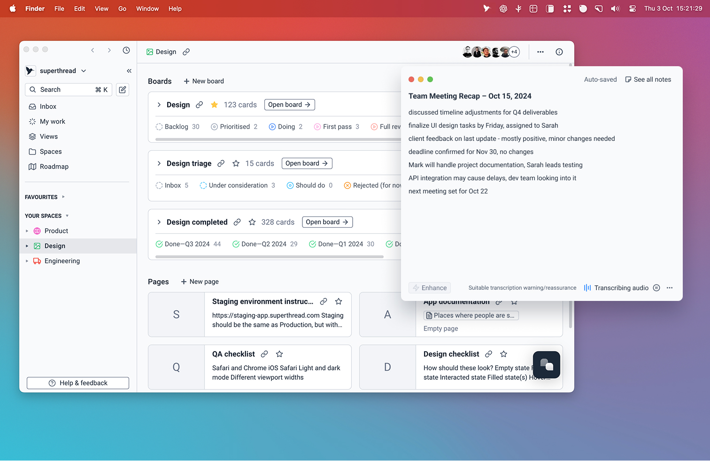The width and height of the screenshot is (710, 461).
Task: Pause audio transcription
Action: pos(656,288)
